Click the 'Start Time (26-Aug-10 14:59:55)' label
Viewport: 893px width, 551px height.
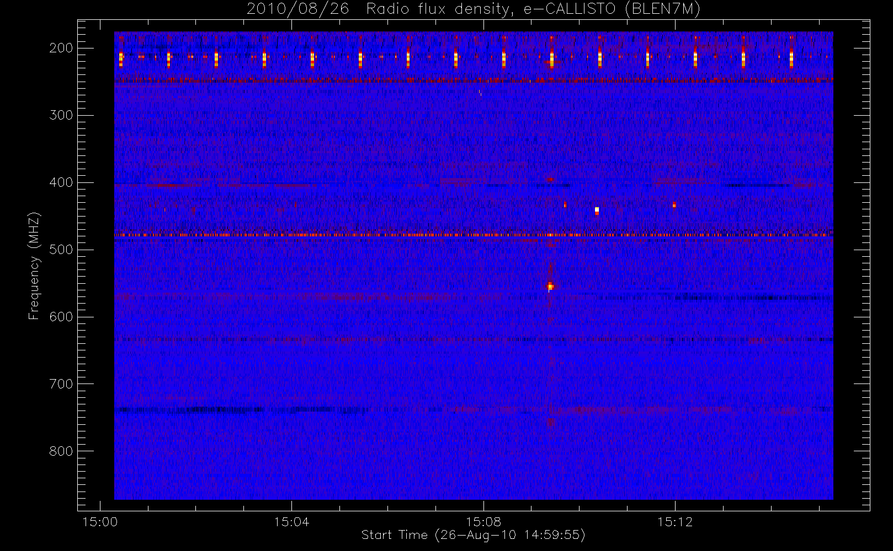point(473,535)
